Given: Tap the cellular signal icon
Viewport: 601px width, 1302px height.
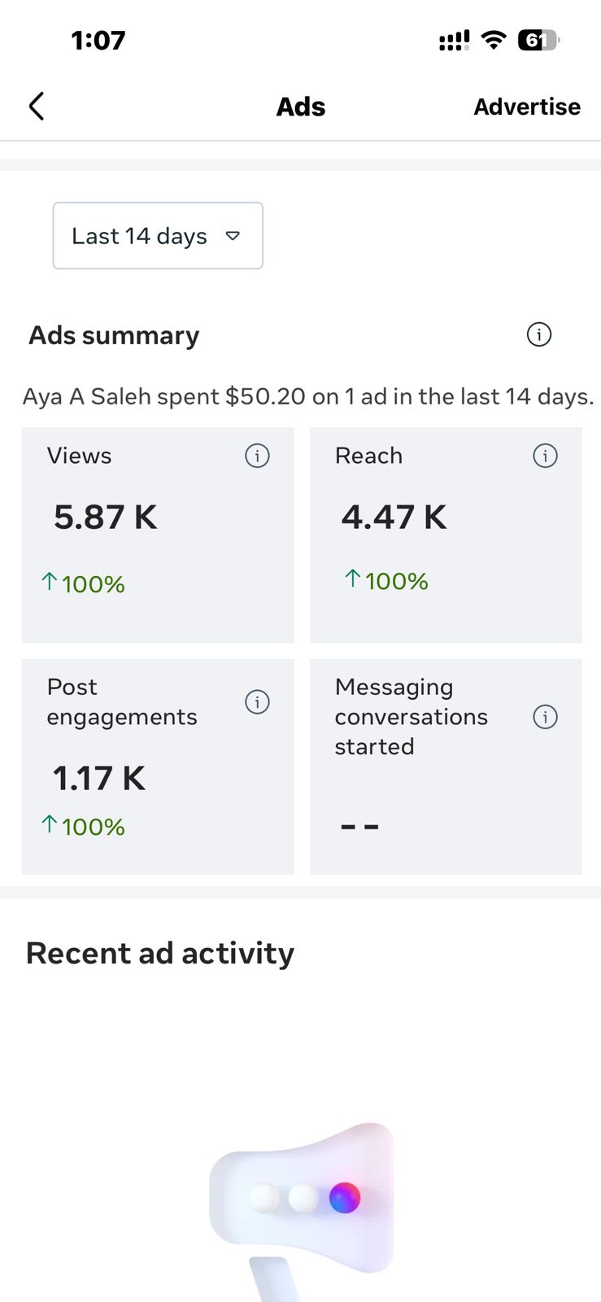Looking at the screenshot, I should pyautogui.click(x=454, y=41).
